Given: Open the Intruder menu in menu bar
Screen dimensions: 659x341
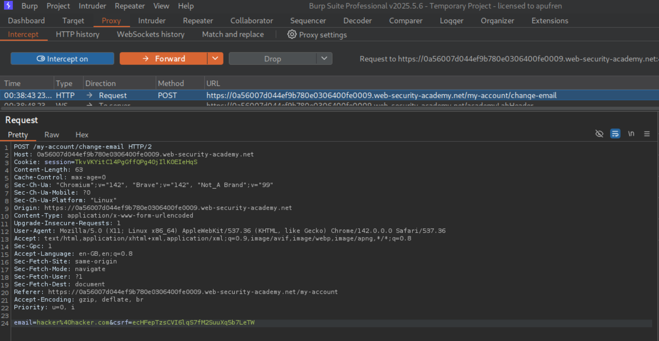Looking at the screenshot, I should pos(93,6).
